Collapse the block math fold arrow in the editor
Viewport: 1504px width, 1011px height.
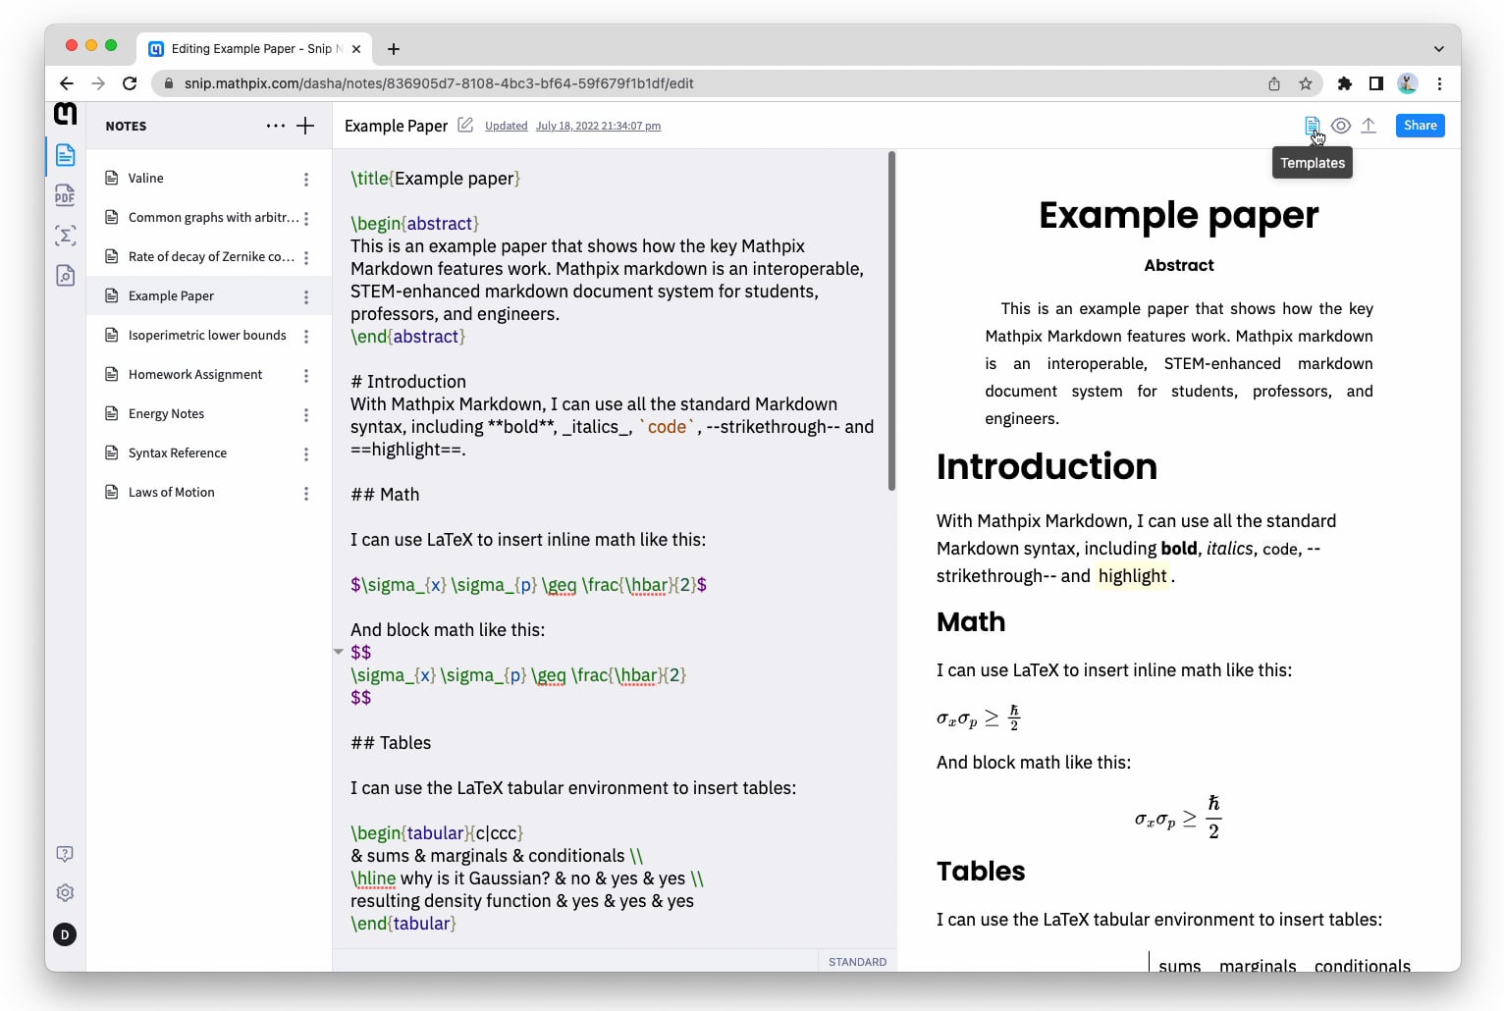tap(339, 652)
